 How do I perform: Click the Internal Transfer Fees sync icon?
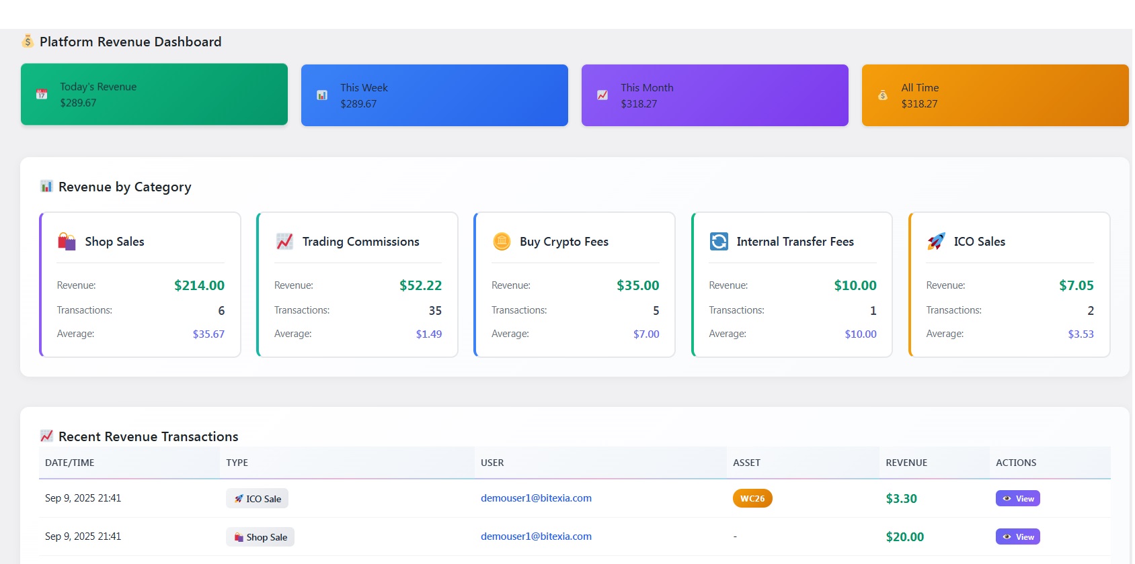719,242
